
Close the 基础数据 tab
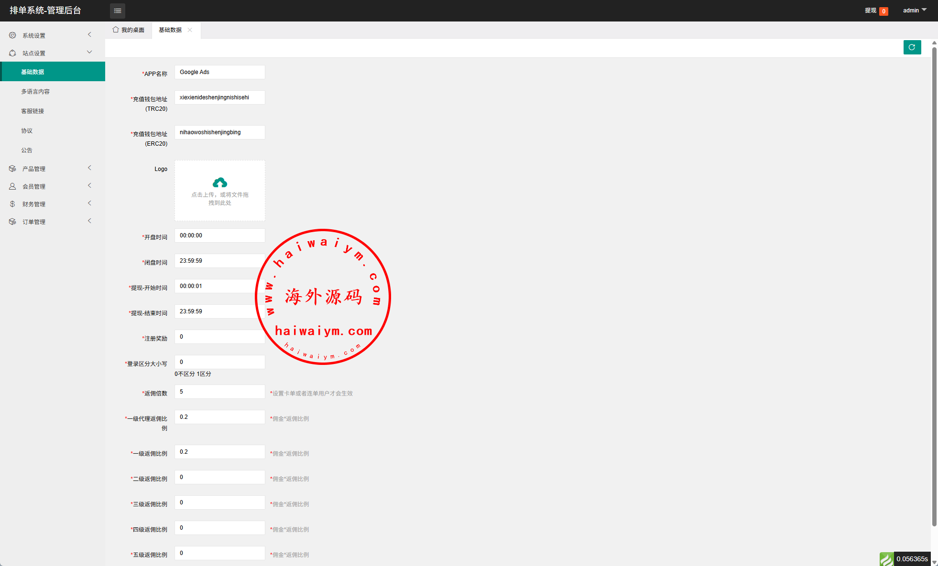(190, 30)
